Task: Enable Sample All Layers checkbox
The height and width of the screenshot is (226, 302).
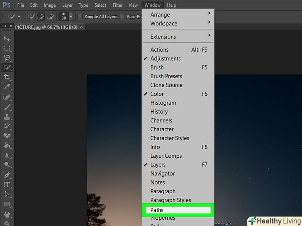Action: [80, 17]
